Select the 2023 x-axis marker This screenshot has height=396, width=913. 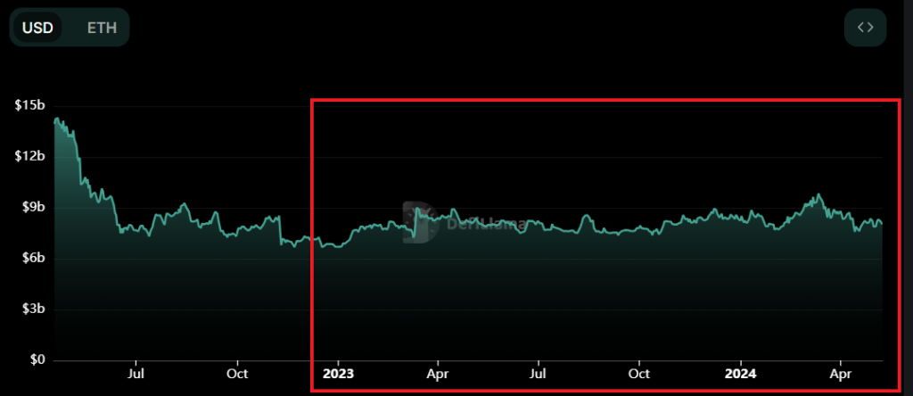click(x=338, y=375)
